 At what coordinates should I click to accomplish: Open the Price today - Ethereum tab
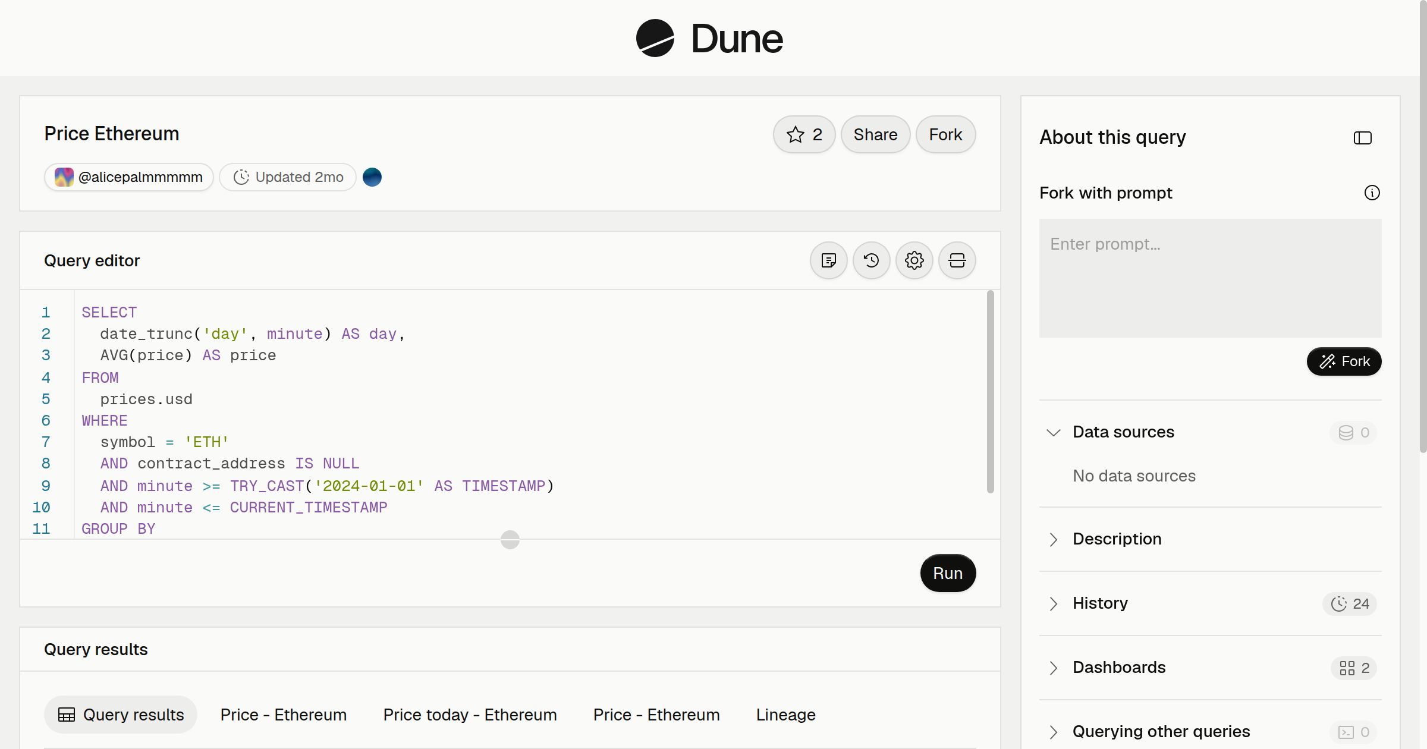pos(470,715)
